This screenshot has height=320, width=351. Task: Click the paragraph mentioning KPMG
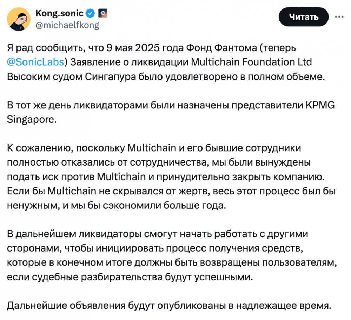pyautogui.click(x=171, y=112)
